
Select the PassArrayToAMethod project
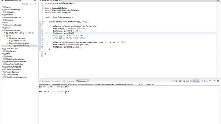15,64
